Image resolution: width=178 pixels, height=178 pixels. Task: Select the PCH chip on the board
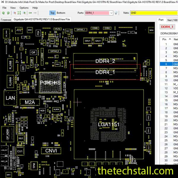coord(50,83)
